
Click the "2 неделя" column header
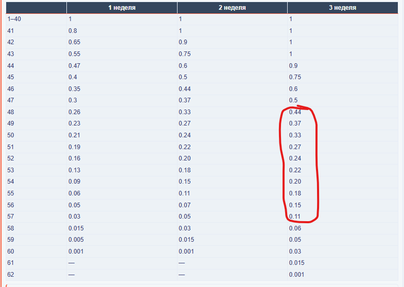pyautogui.click(x=232, y=8)
